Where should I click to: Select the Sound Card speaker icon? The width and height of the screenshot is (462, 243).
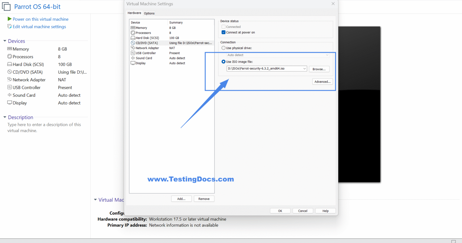tap(132, 58)
